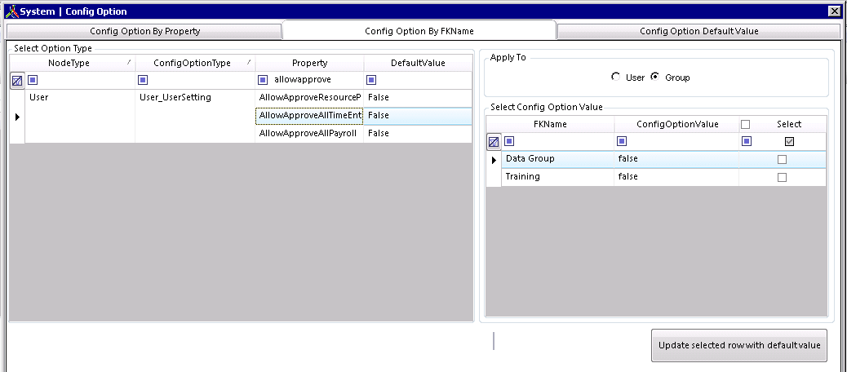
Task: Toggle the Select filter row checkbox
Action: tap(789, 141)
